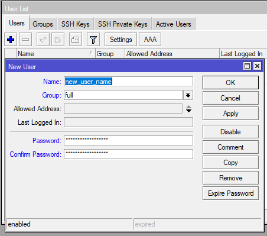Click the disable X toolbar icon

tap(58, 40)
